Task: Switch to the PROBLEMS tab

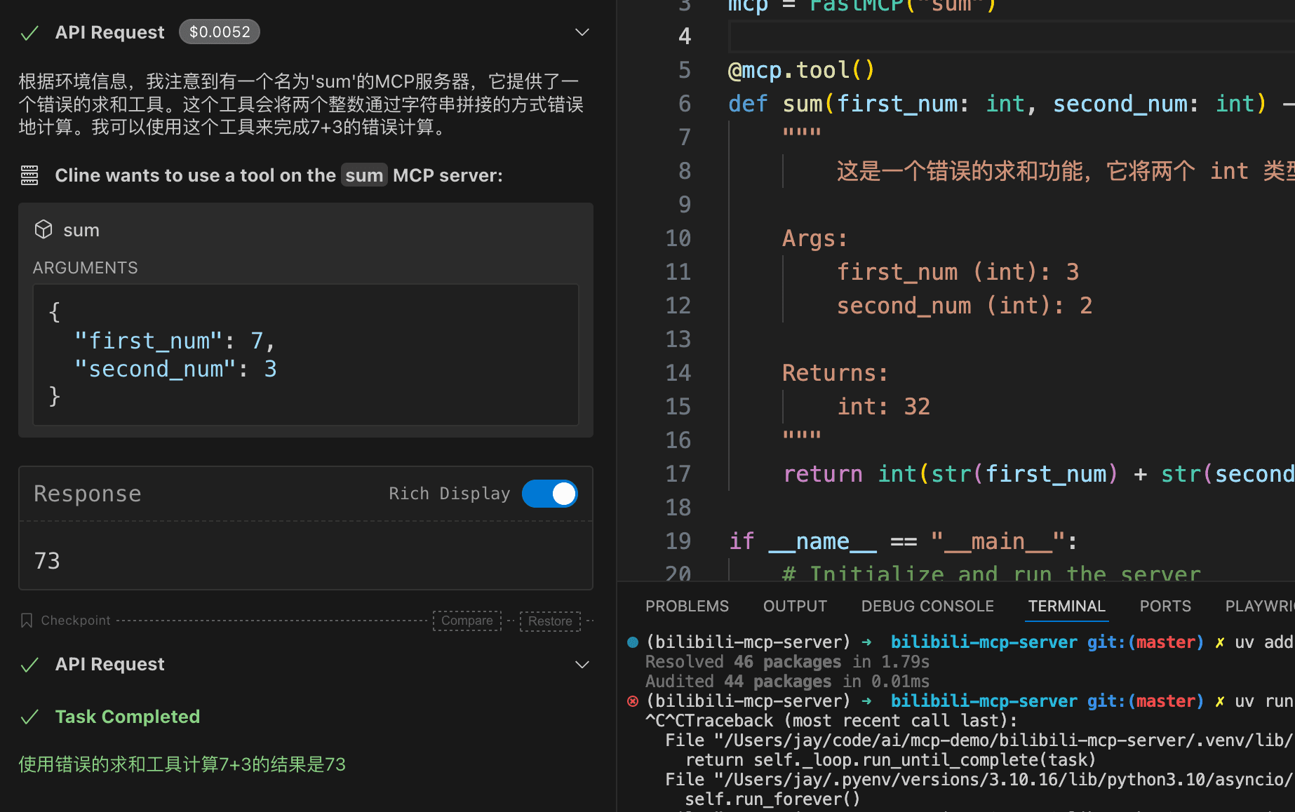Action: [x=687, y=606]
